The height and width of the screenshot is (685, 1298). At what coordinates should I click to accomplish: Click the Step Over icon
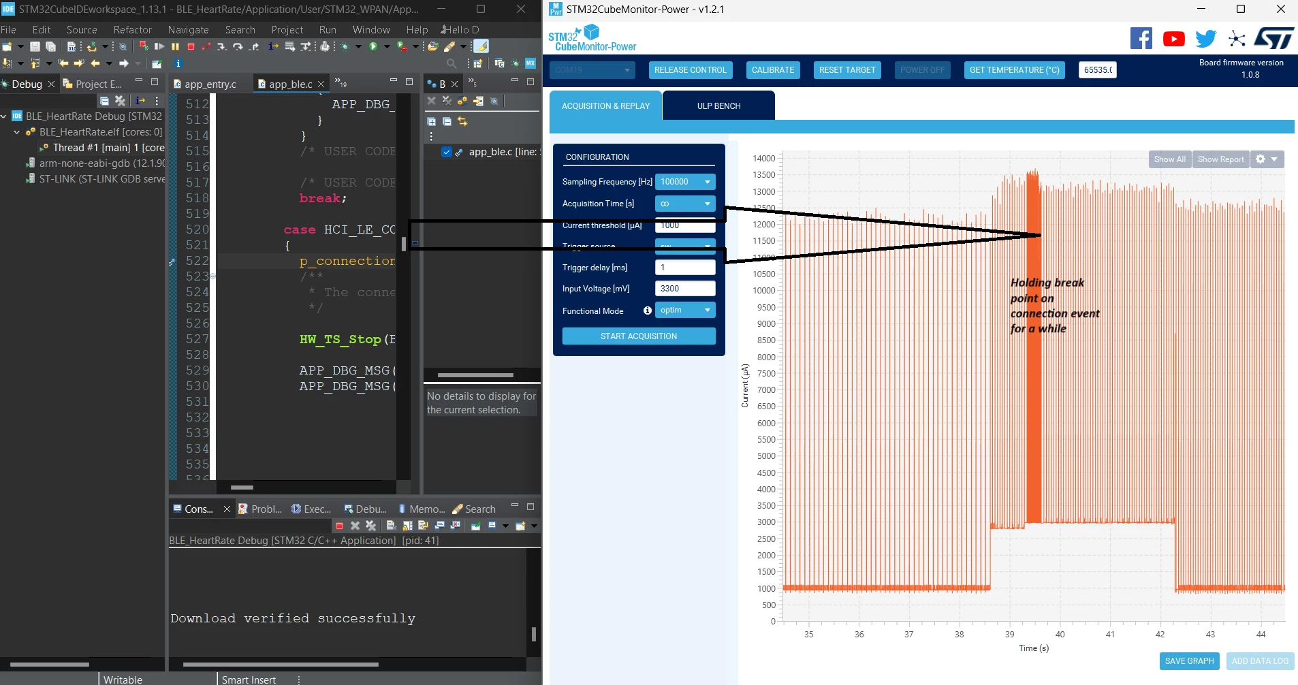238,46
